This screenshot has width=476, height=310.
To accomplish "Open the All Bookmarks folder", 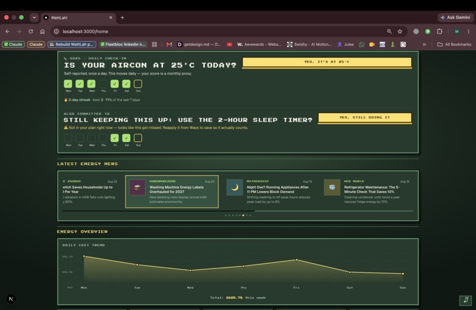I will click(454, 44).
